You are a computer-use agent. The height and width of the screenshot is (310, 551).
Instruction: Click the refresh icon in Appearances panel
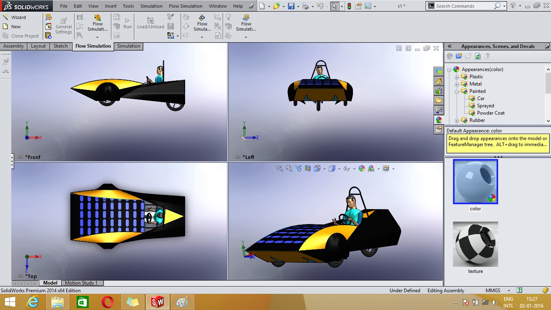coord(478,56)
